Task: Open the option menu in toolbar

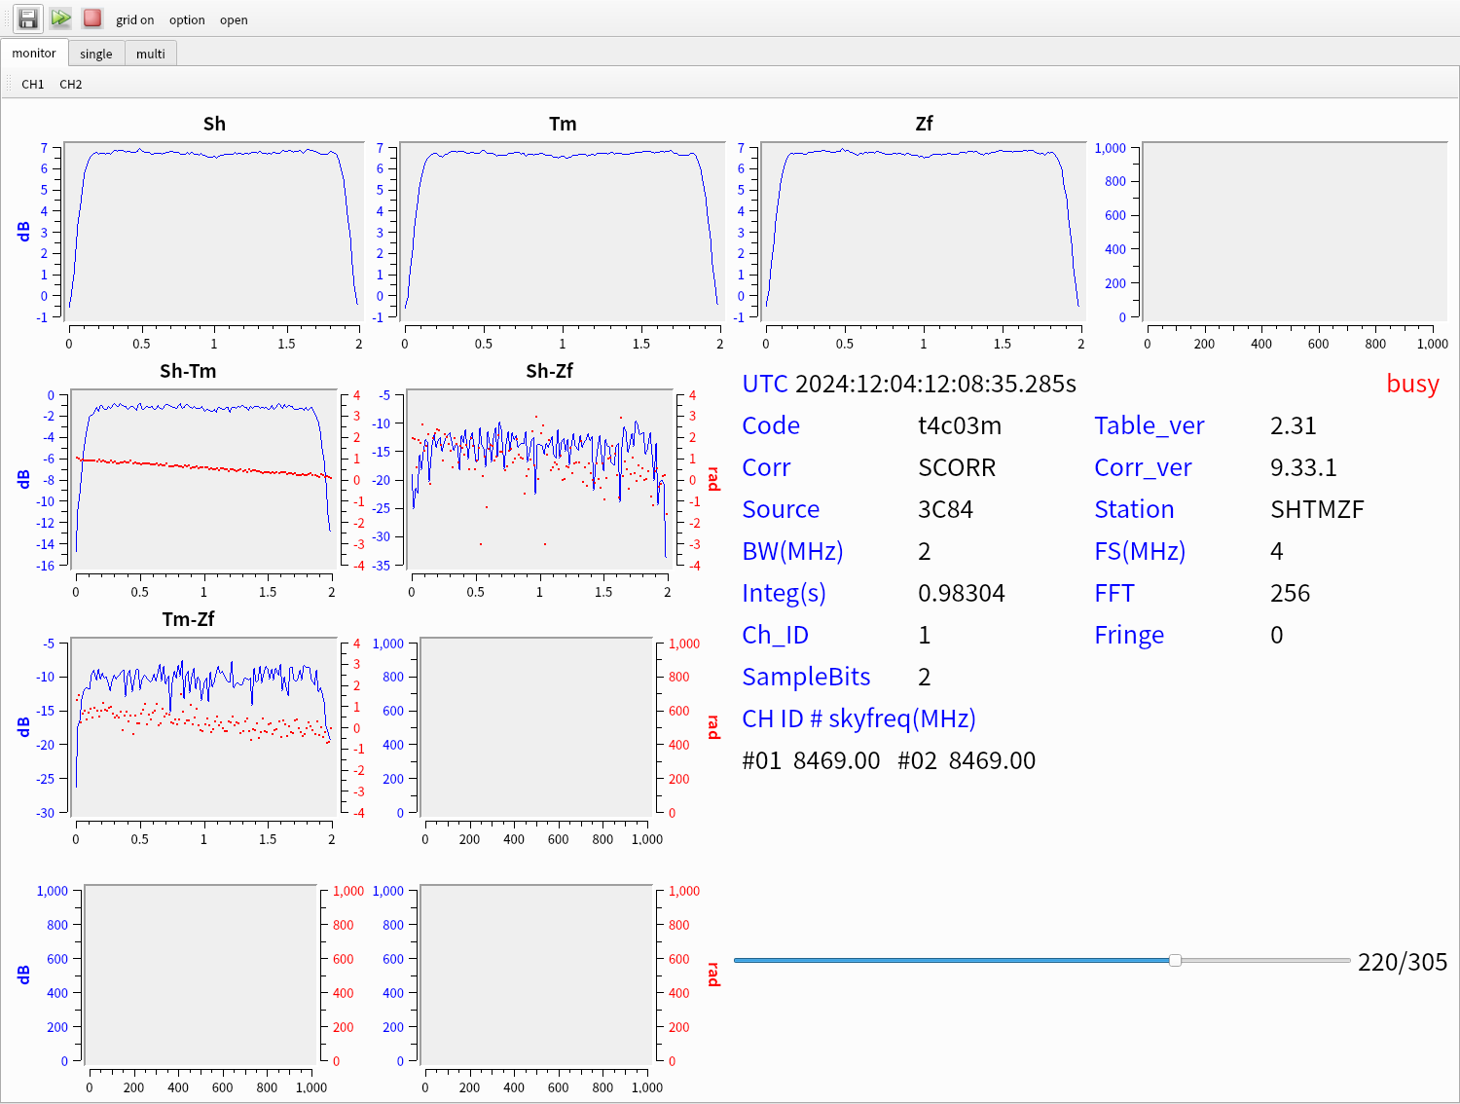Action: (x=187, y=19)
